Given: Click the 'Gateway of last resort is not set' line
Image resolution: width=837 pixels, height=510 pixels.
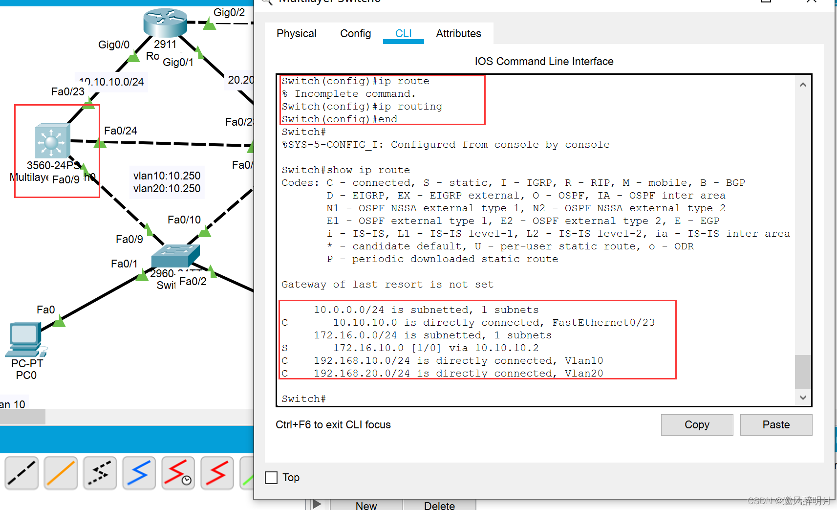Looking at the screenshot, I should 387,284.
